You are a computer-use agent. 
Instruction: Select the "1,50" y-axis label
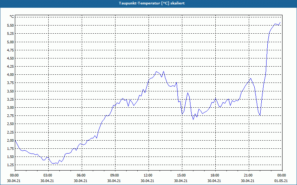(x=11, y=157)
